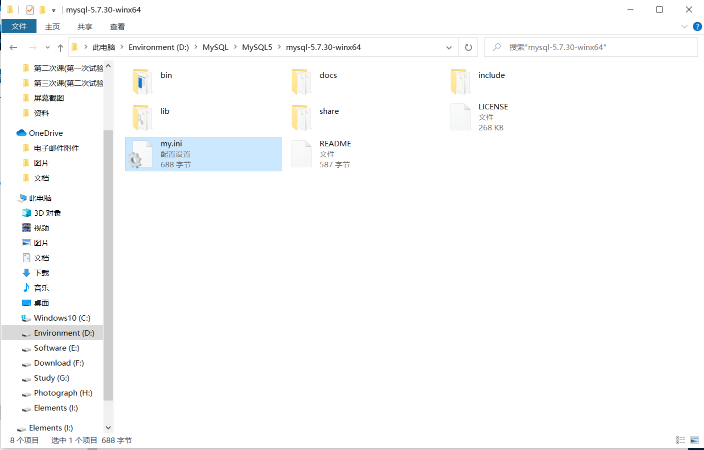Open the include folder
The height and width of the screenshot is (450, 704).
pos(491,75)
